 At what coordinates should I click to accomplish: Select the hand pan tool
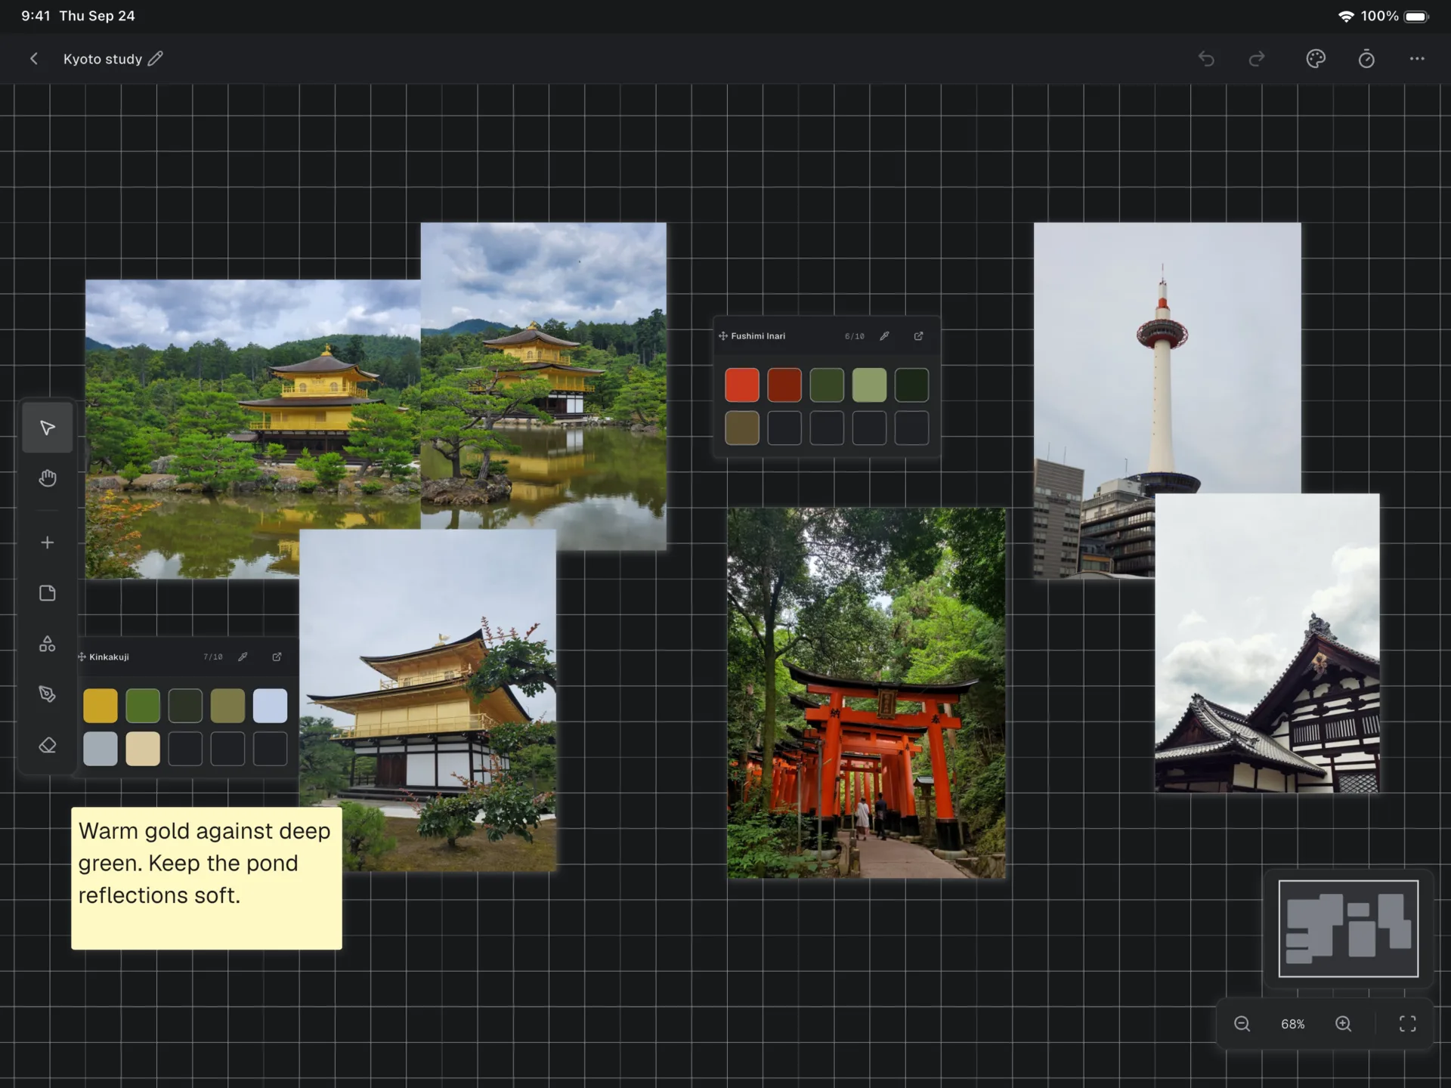(48, 478)
